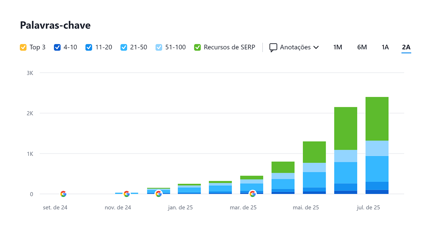Click the Google update marker at nov. de 24

point(126,194)
